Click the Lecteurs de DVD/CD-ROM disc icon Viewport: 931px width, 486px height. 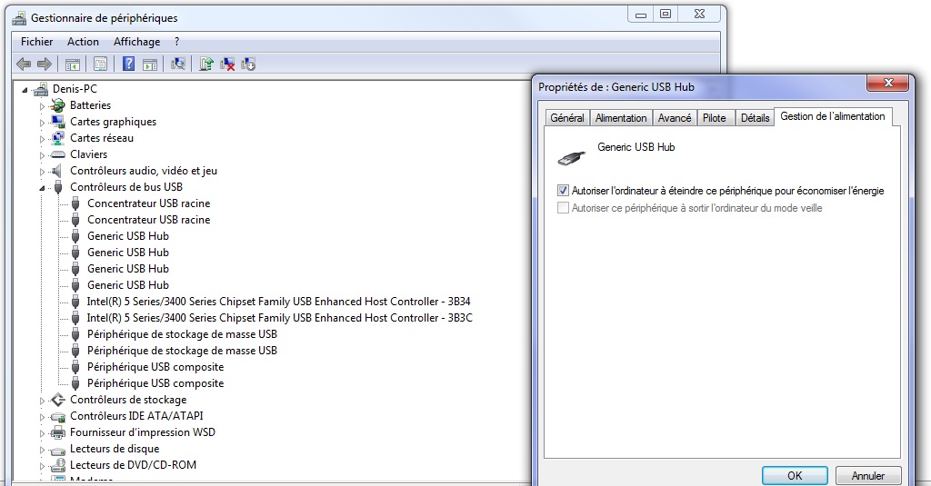click(57, 465)
